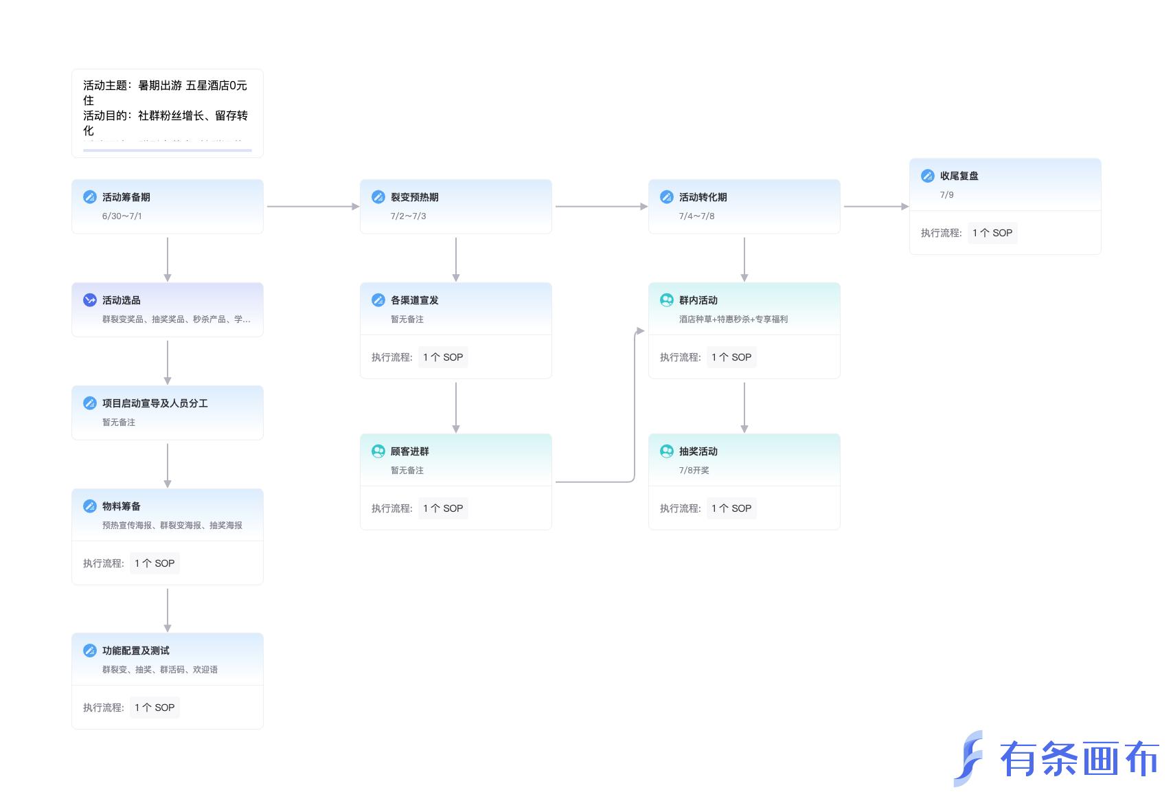Select the 抽奖活动 title text

pos(698,451)
